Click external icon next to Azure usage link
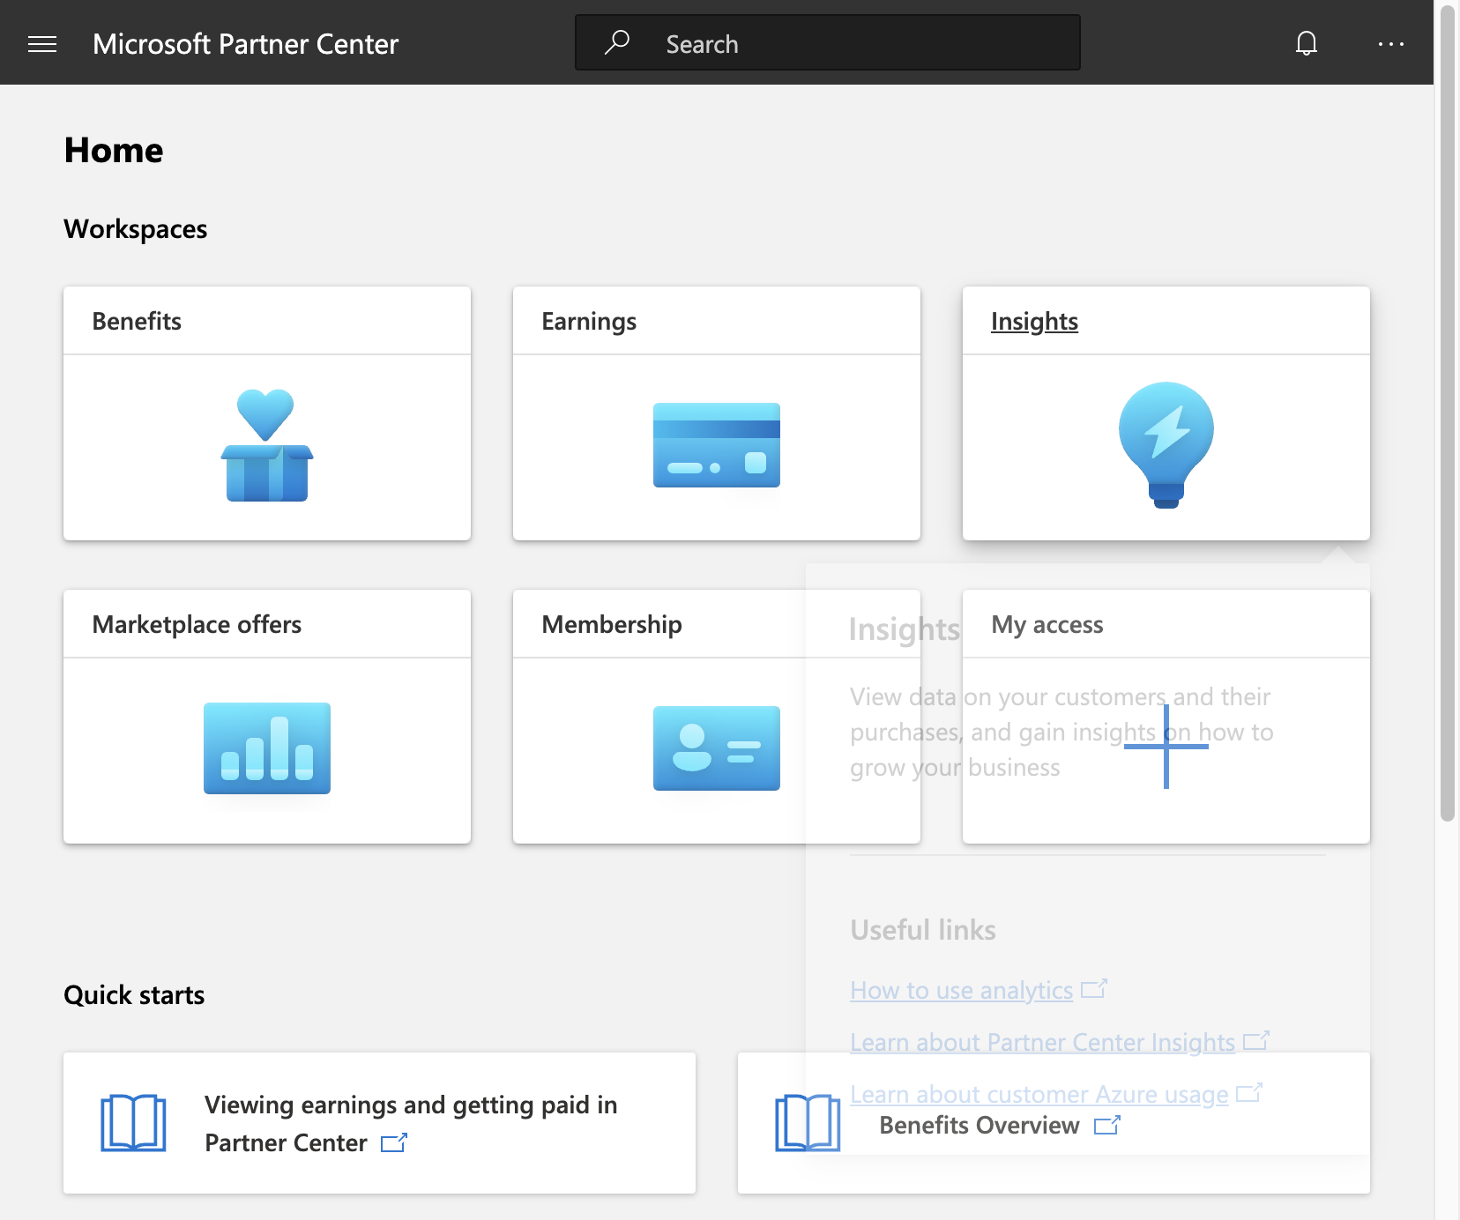The image size is (1460, 1220). coord(1249,1093)
